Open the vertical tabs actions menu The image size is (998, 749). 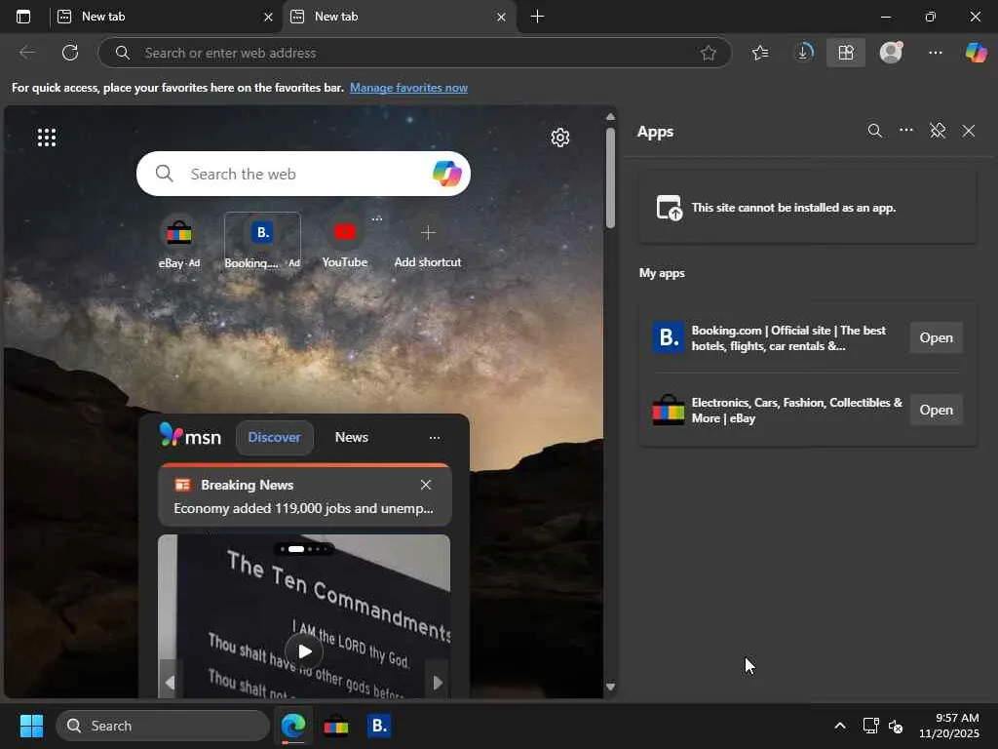(x=23, y=17)
